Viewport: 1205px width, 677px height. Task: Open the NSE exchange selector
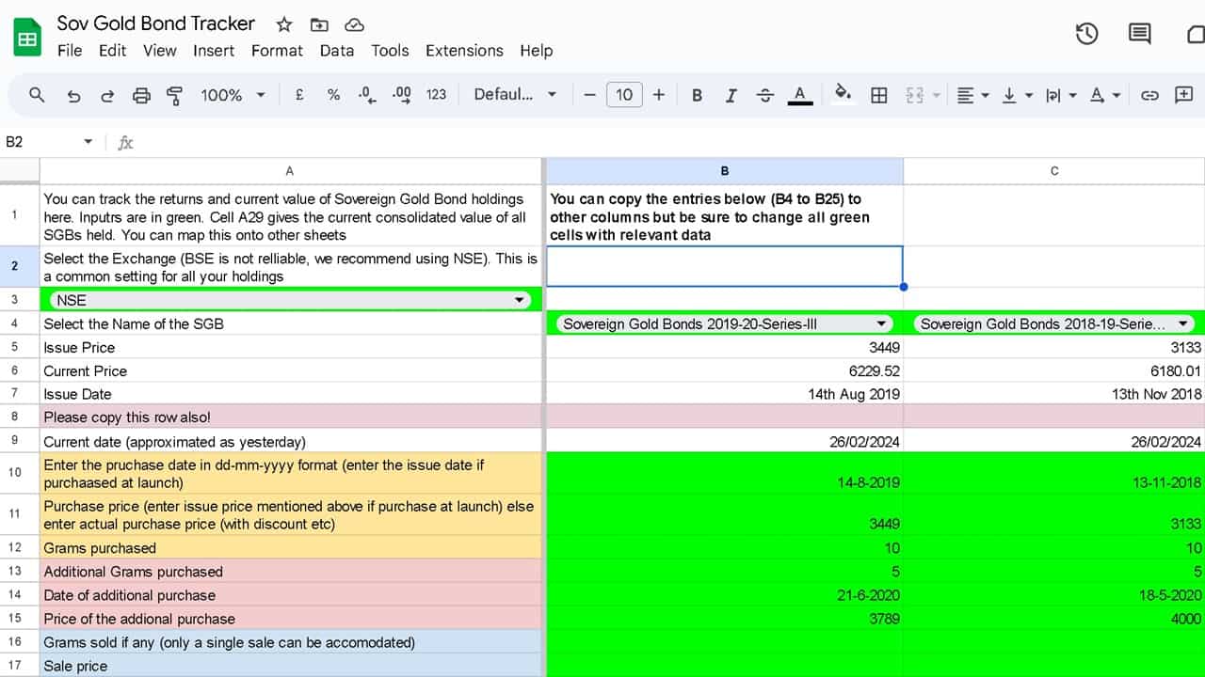[519, 299]
